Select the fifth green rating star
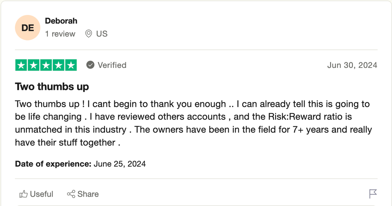Viewport: 392px width, 206px height. (71, 65)
